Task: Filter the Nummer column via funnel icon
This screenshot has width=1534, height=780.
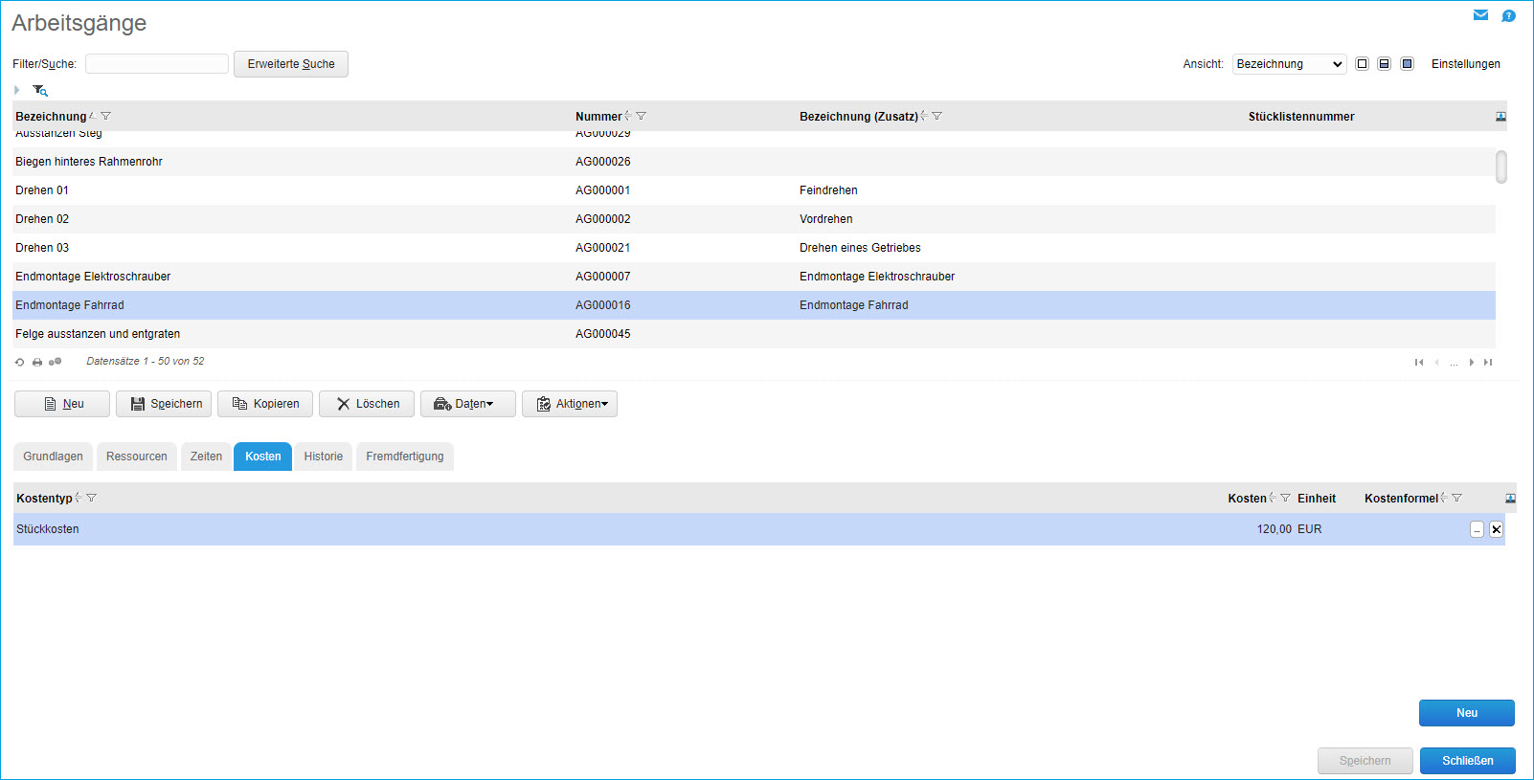Action: [642, 116]
